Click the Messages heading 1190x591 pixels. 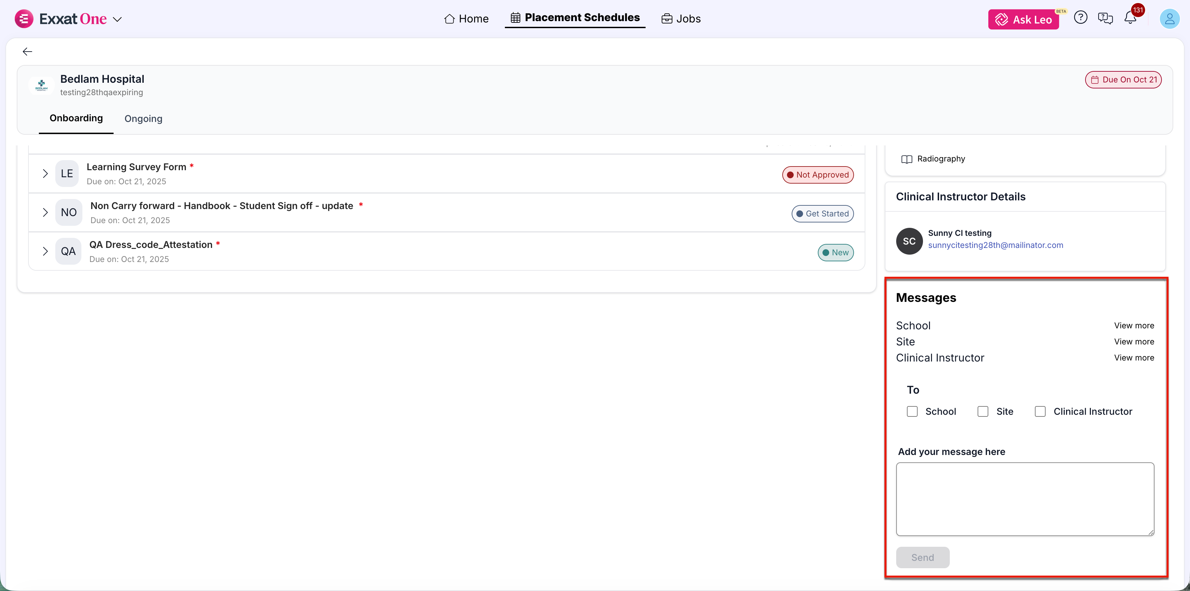click(926, 298)
